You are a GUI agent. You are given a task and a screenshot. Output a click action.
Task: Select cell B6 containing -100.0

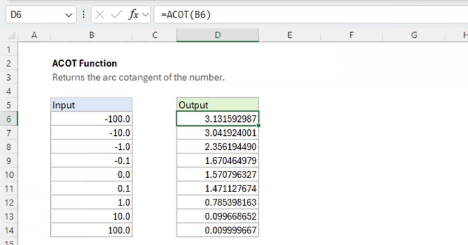[92, 119]
